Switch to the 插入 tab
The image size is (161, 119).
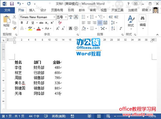click(32, 10)
